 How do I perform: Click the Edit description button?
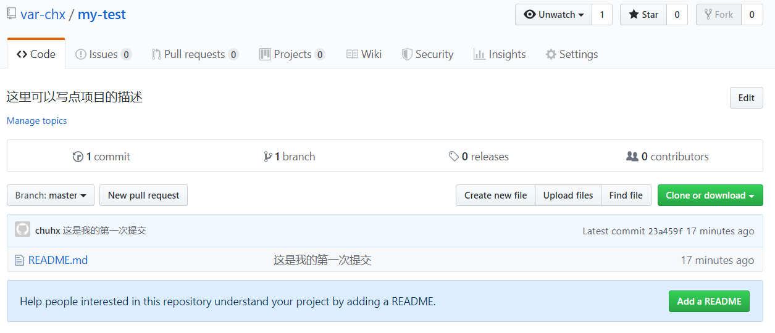click(746, 98)
